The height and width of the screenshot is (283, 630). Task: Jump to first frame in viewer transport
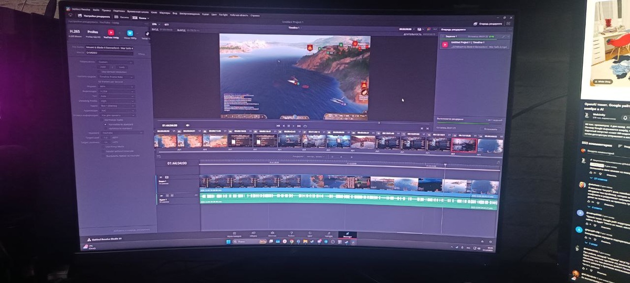point(278,126)
